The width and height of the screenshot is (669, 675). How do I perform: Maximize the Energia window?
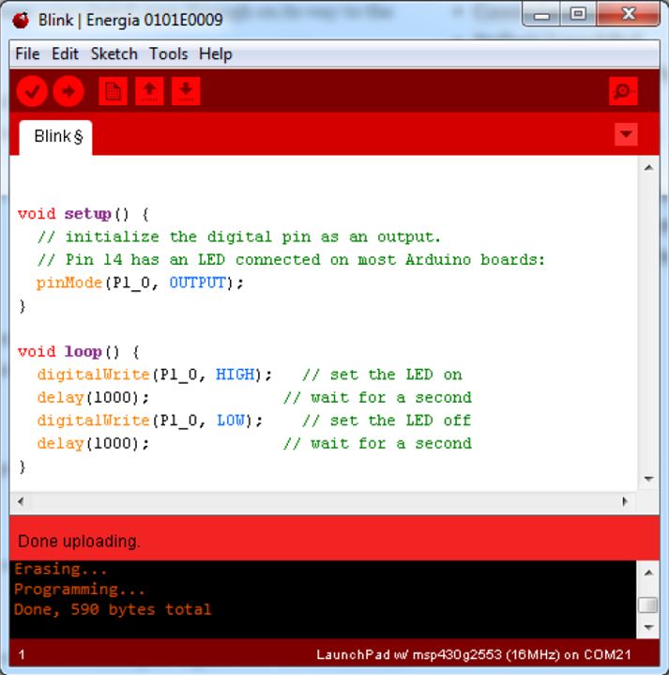(x=578, y=15)
